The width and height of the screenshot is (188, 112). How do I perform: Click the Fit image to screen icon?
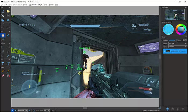(x=13, y=110)
